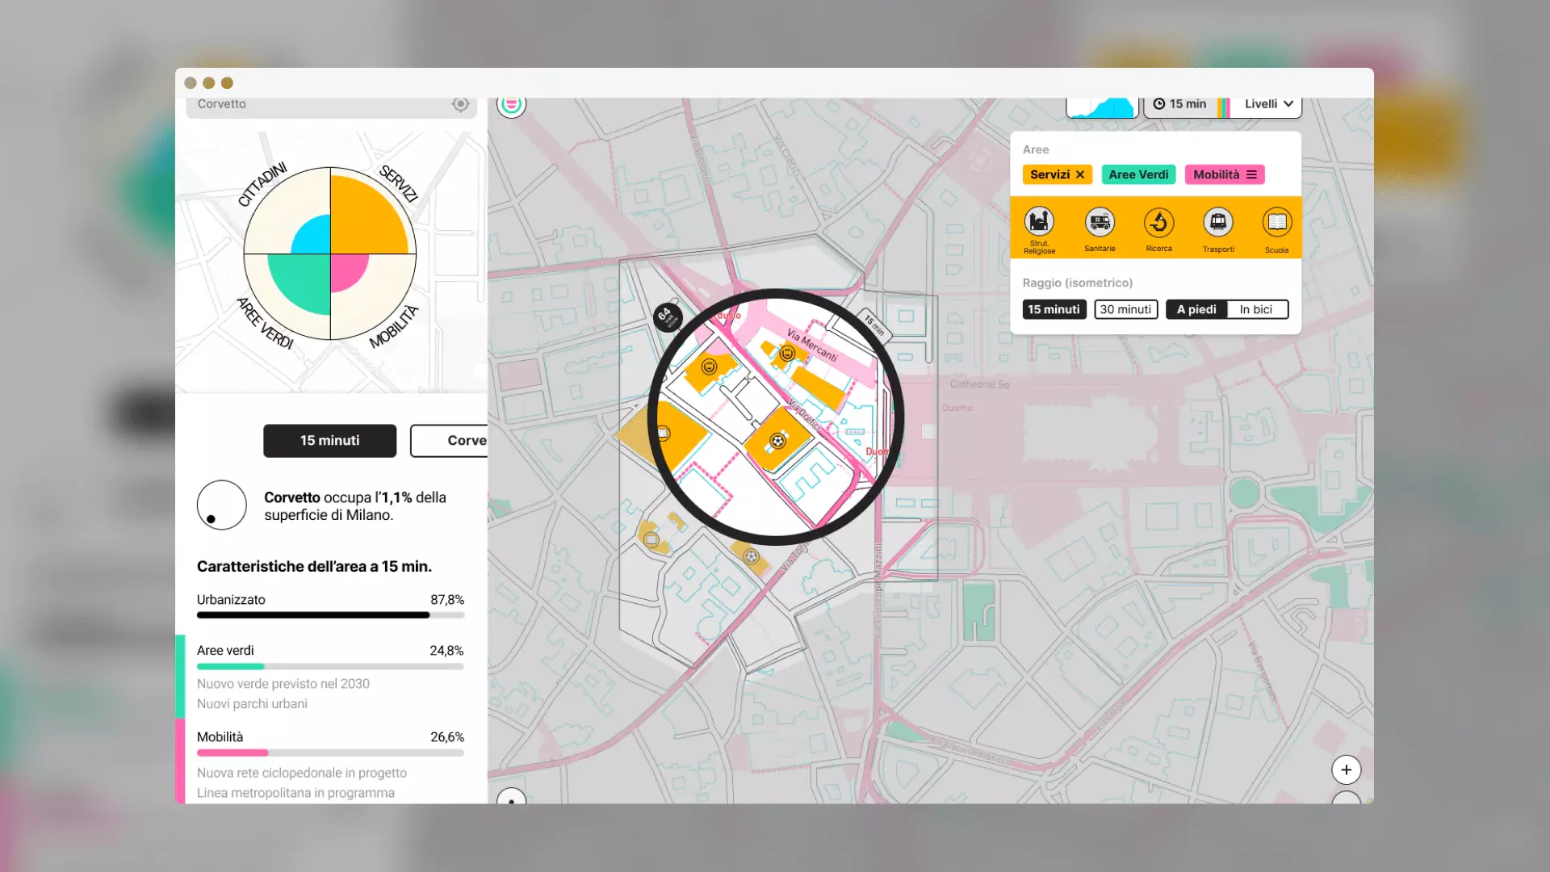Select the Trasporti train icon
Image resolution: width=1550 pixels, height=872 pixels.
1218,221
